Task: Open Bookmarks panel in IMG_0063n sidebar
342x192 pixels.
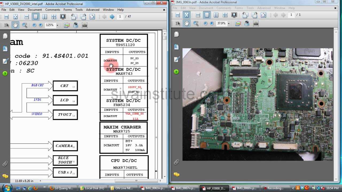Action: pos(176,47)
